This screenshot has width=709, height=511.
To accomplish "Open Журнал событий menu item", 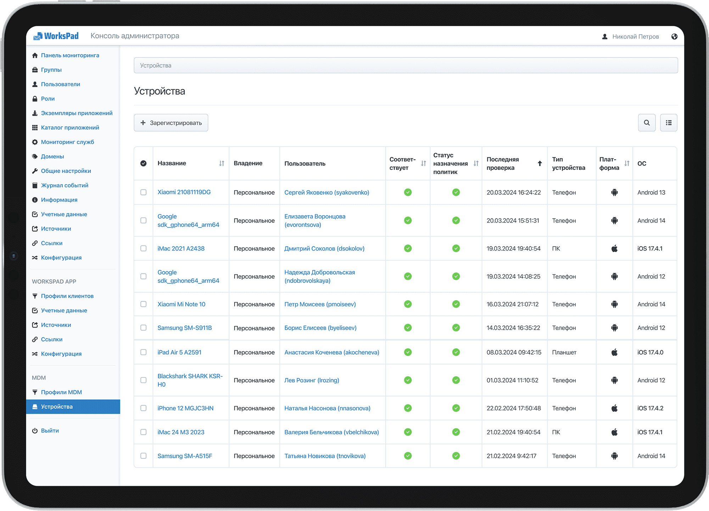I will point(65,185).
